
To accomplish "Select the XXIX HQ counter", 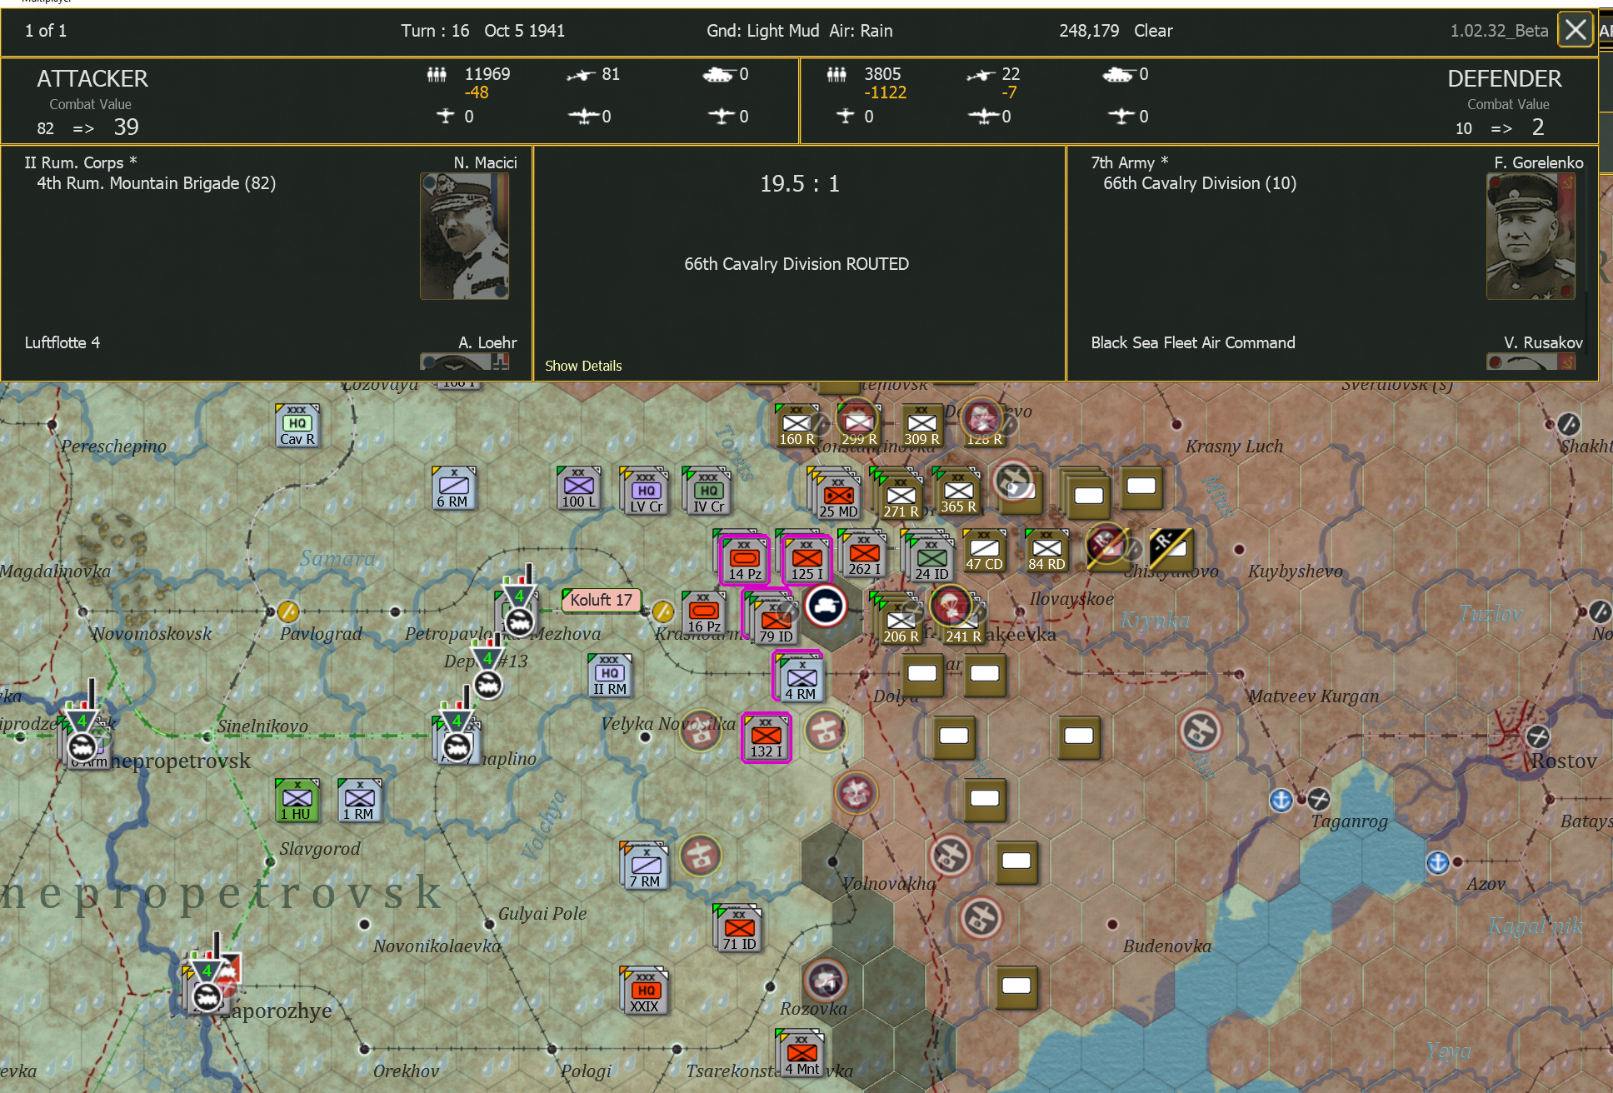I will [645, 991].
